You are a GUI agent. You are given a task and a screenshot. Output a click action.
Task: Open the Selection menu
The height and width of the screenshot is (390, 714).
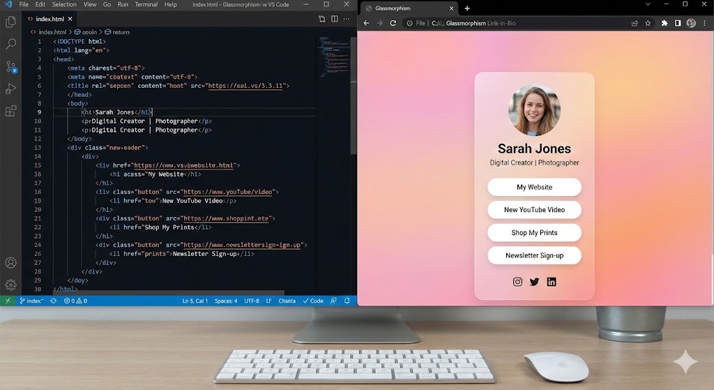click(64, 5)
